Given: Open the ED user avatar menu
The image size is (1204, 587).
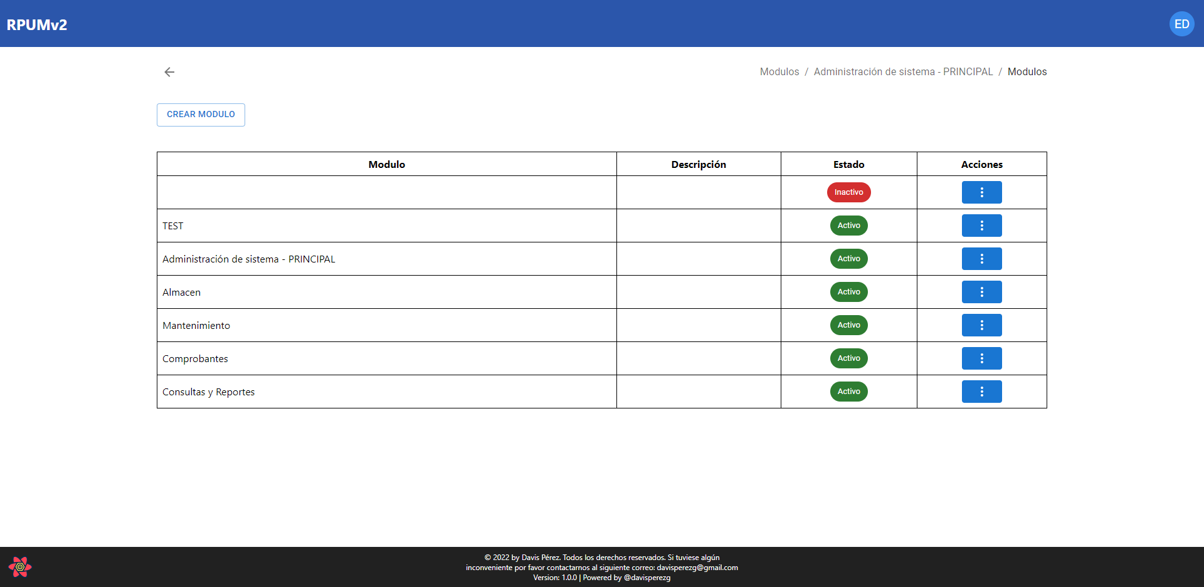Looking at the screenshot, I should pyautogui.click(x=1181, y=24).
